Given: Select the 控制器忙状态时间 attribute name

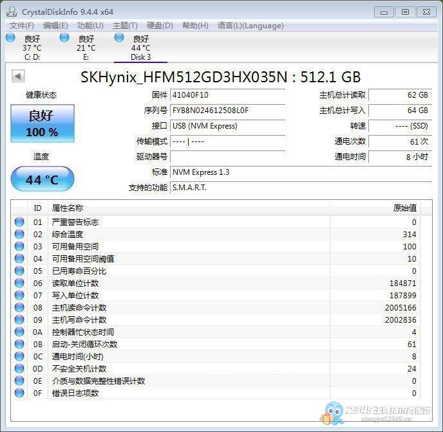Looking at the screenshot, I should point(83,332).
